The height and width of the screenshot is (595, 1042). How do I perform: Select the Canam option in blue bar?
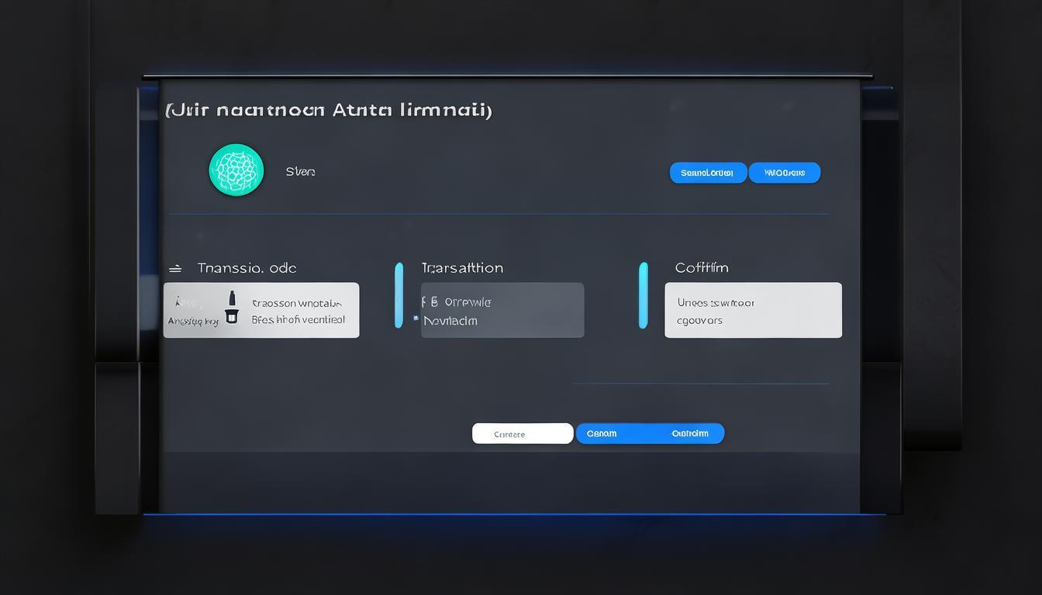pos(602,434)
